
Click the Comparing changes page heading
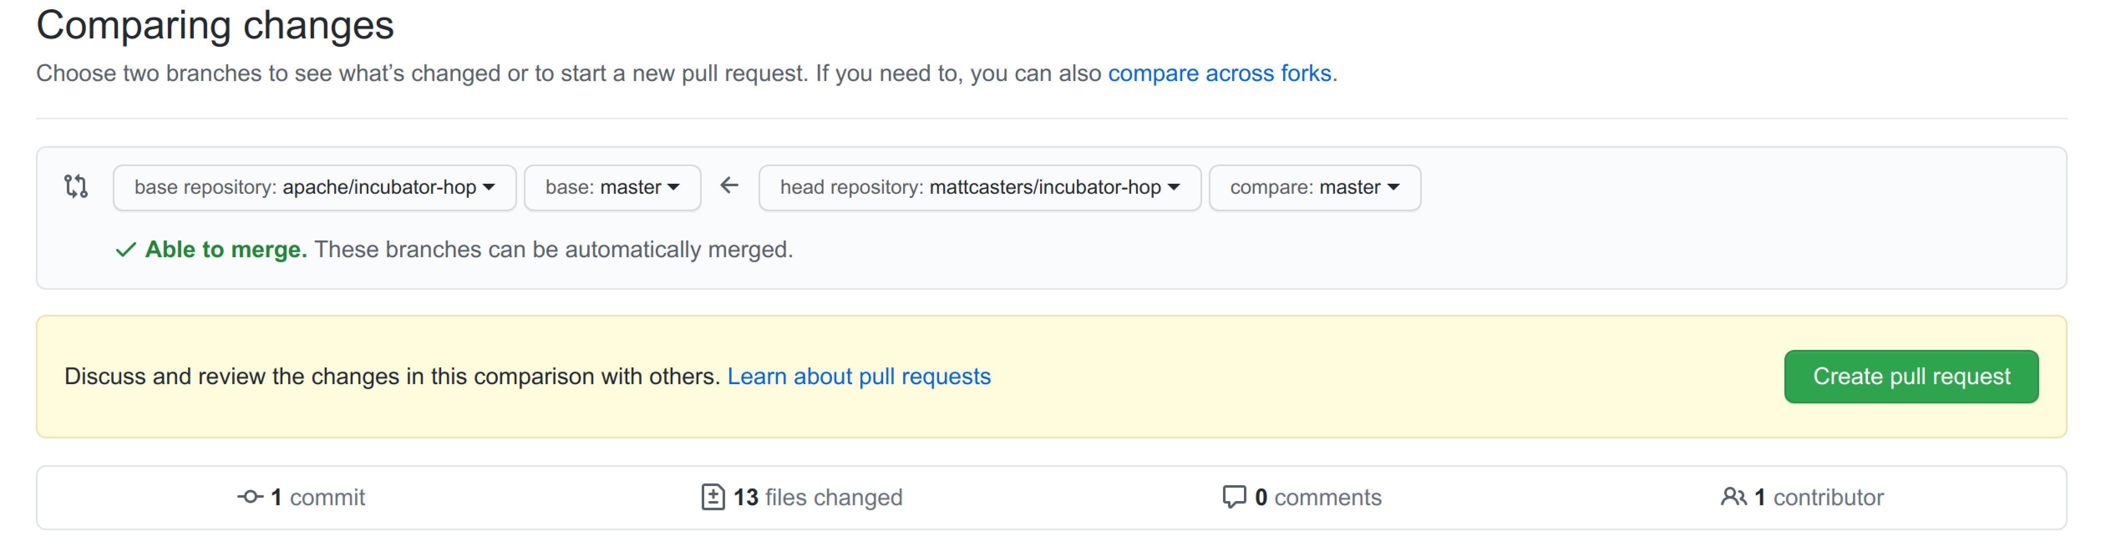(215, 25)
